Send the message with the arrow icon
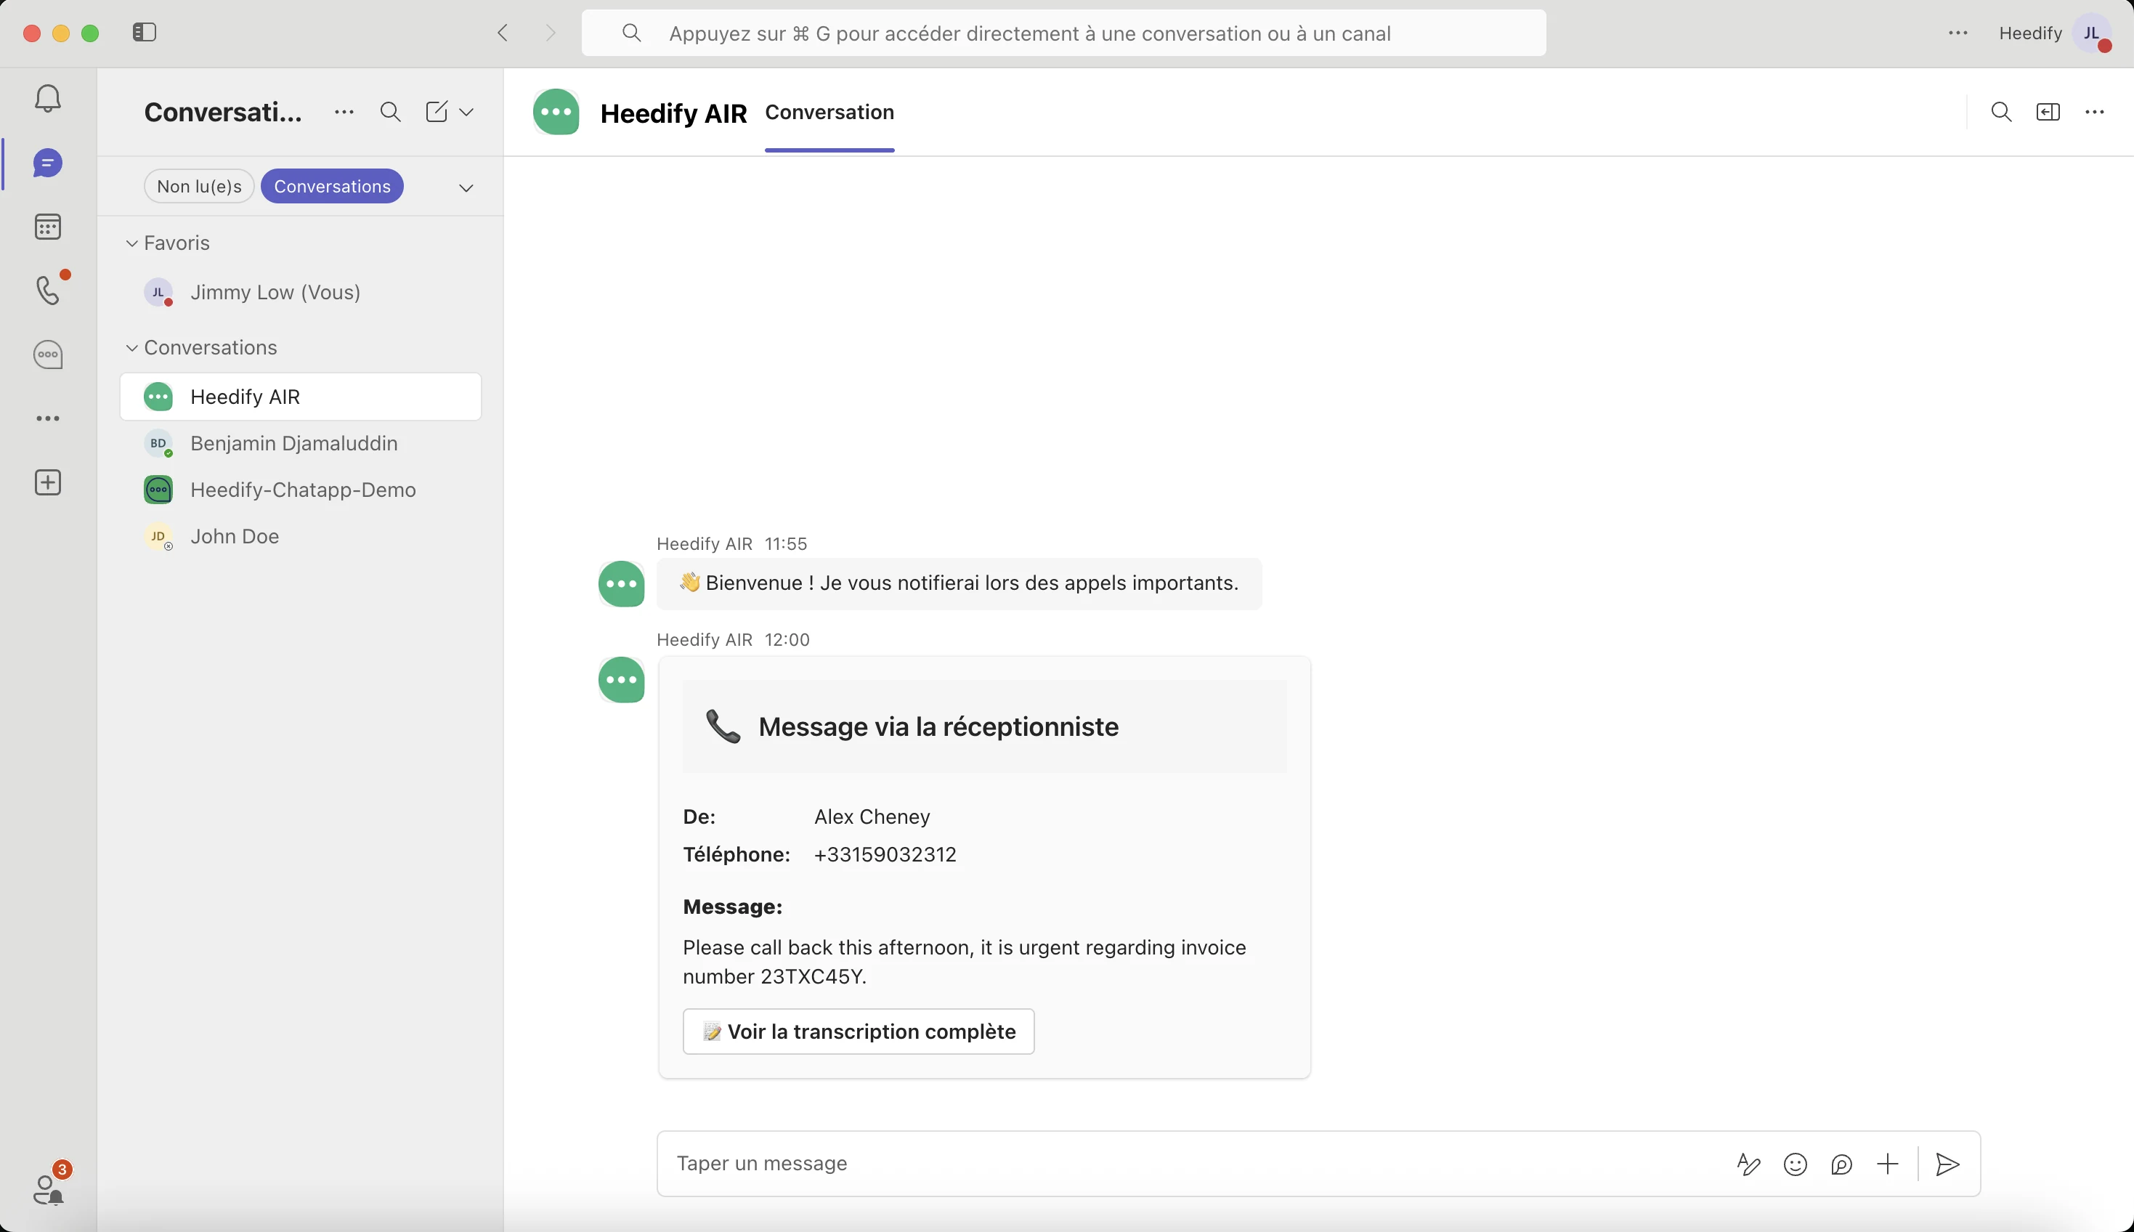2134x1232 pixels. click(x=1948, y=1164)
